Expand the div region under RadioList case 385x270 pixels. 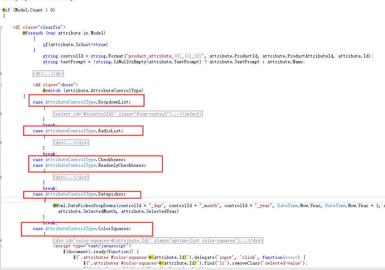[1, 142]
